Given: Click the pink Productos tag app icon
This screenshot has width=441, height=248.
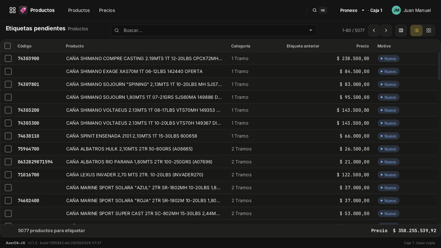Looking at the screenshot, I should [x=23, y=10].
